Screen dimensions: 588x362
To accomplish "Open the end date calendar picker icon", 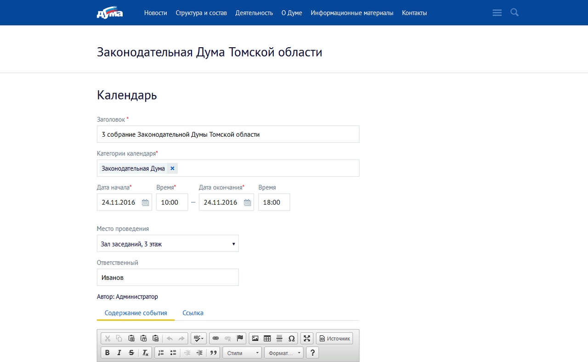I will 247,202.
